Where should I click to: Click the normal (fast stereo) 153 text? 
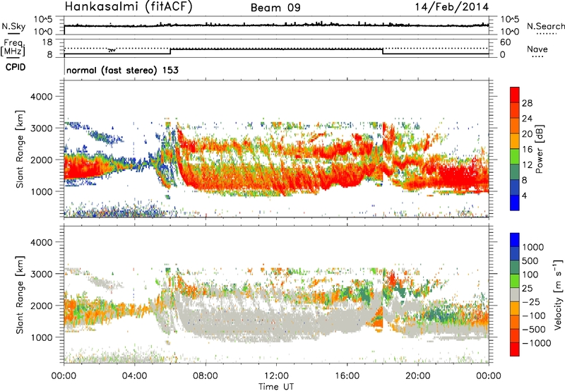[x=122, y=70]
